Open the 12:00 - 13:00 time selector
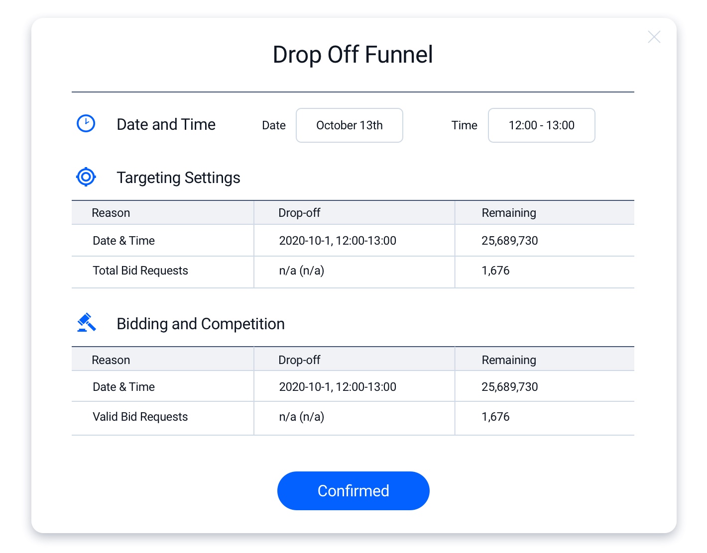Screen dimensions: 707x553 (541, 125)
